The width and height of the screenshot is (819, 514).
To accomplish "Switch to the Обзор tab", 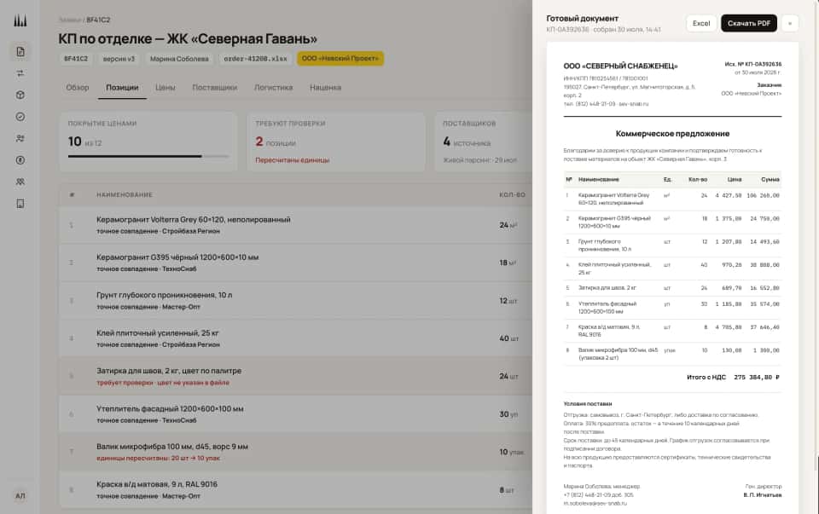I will pos(78,88).
